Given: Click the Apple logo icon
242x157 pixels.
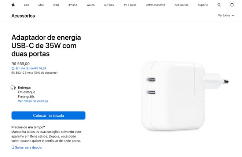Looking at the screenshot, I should [13, 5].
